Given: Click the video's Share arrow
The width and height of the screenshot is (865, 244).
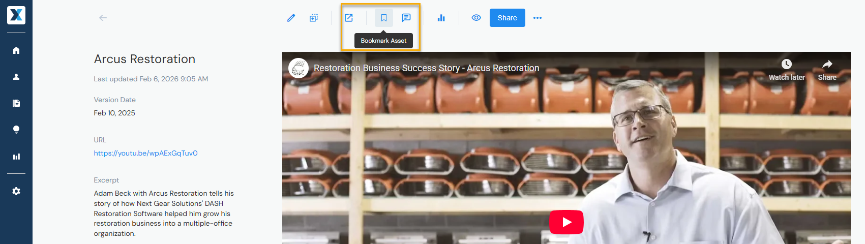Looking at the screenshot, I should pyautogui.click(x=827, y=70).
